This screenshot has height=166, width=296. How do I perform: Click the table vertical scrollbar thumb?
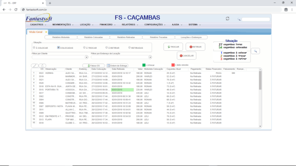260,80
